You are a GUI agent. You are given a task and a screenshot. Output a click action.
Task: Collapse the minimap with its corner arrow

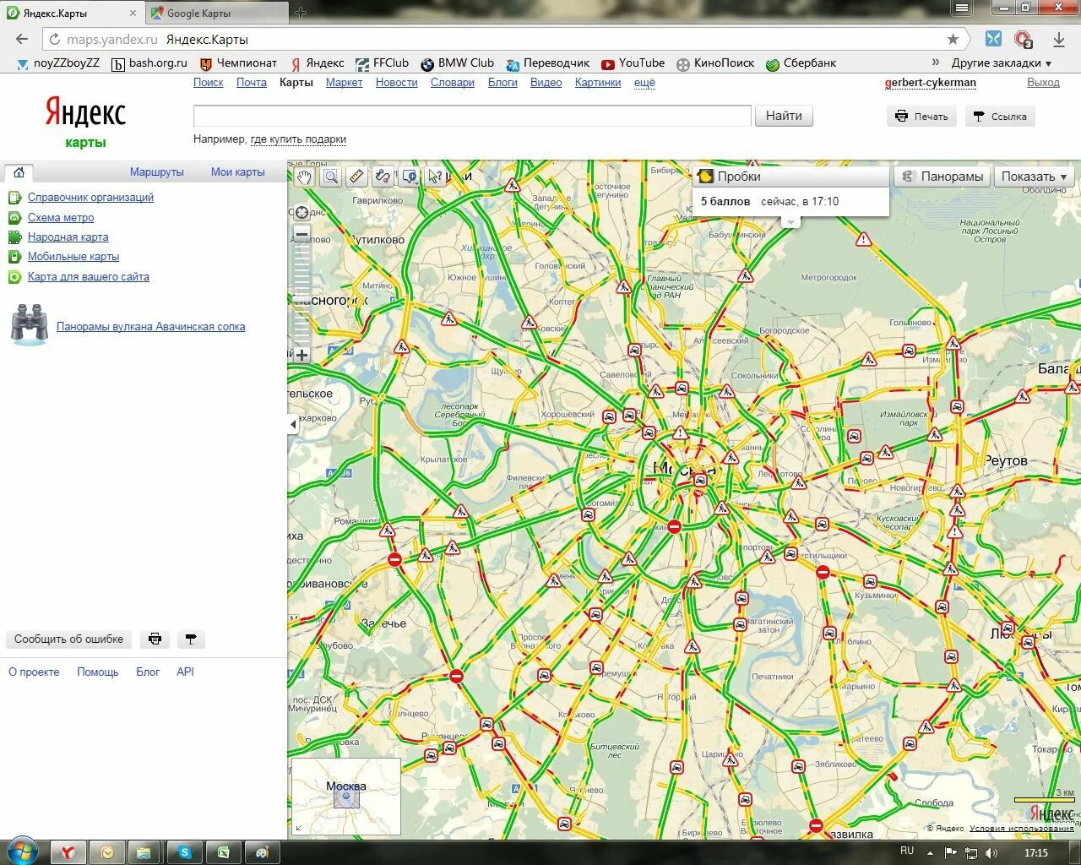point(298,829)
